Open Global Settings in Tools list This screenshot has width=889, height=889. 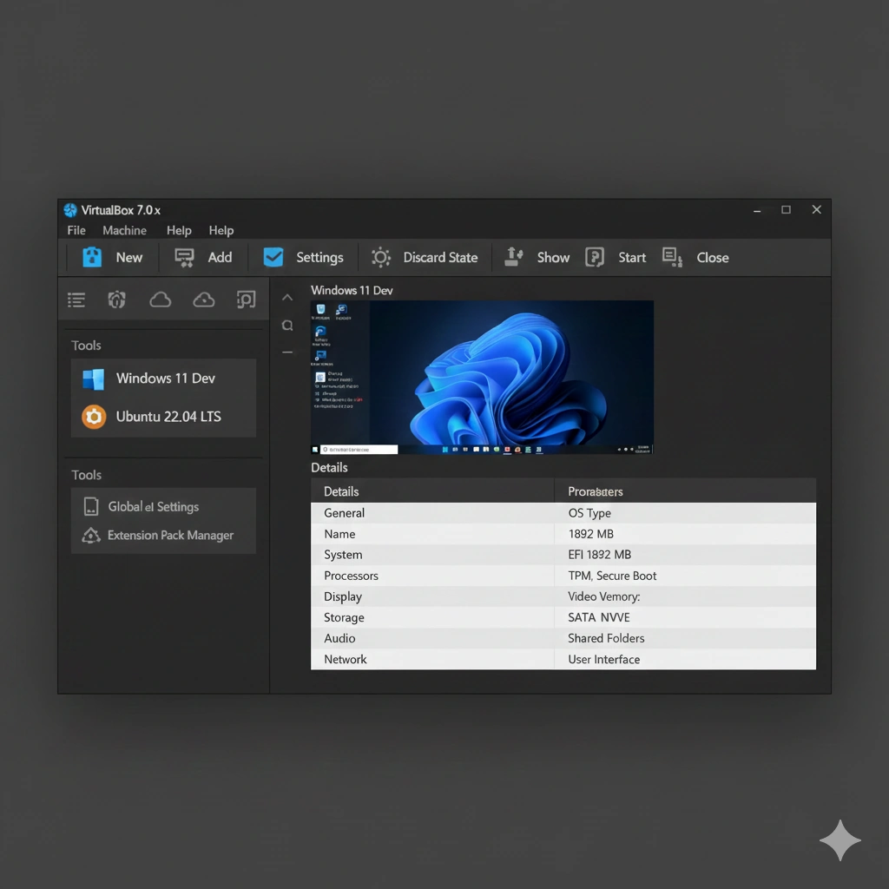tap(153, 507)
